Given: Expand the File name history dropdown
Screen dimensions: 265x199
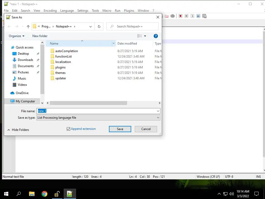Looking at the screenshot, I should pos(158,111).
